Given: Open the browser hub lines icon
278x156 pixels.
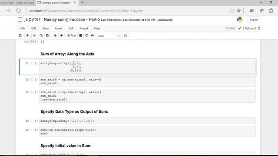Looking at the screenshot, I should point(252,10).
